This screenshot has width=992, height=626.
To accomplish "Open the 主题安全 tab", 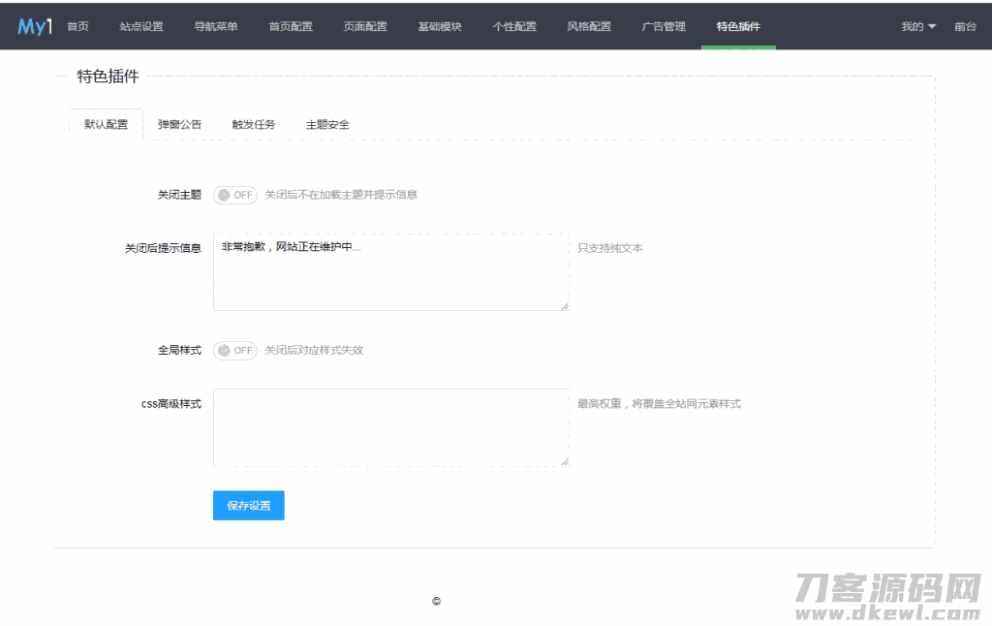I will [327, 125].
